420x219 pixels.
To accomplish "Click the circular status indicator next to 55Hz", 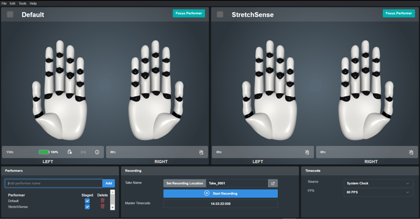I will coord(26,152).
